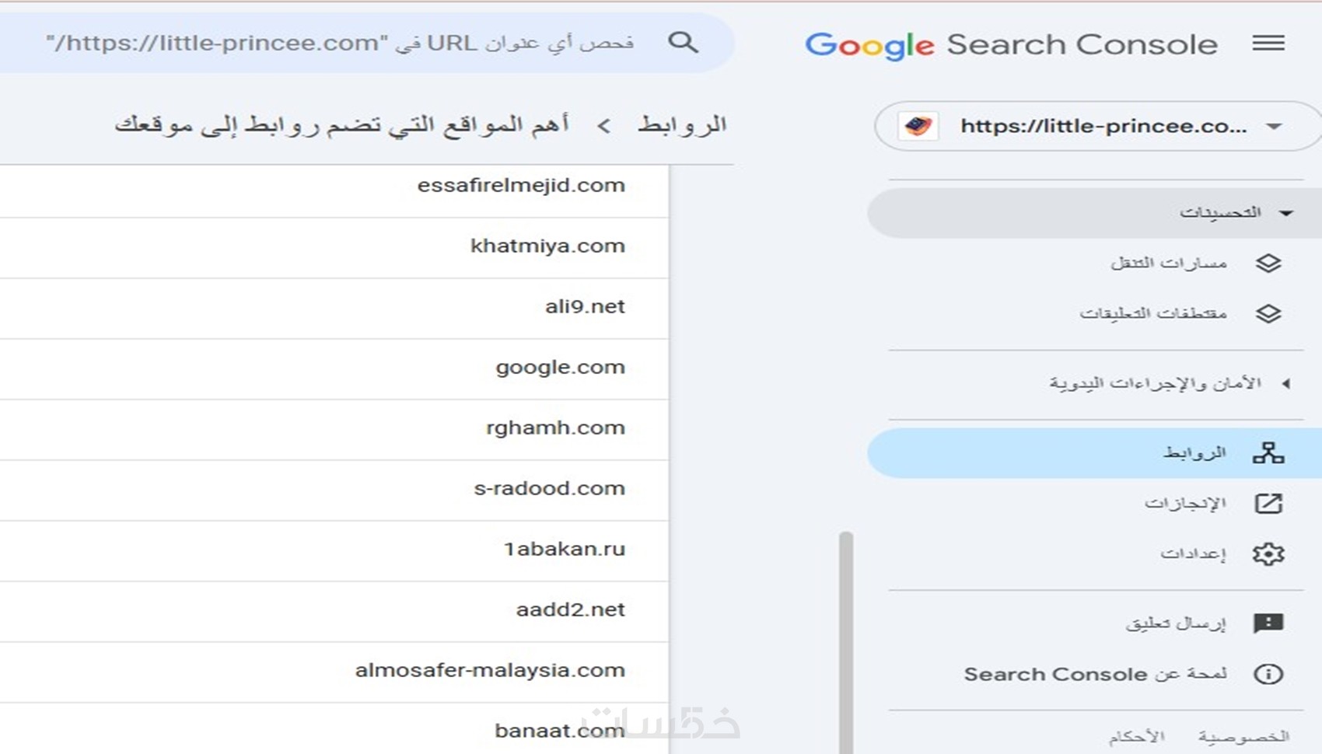
Task: Open settings gear icon
Action: point(1268,553)
